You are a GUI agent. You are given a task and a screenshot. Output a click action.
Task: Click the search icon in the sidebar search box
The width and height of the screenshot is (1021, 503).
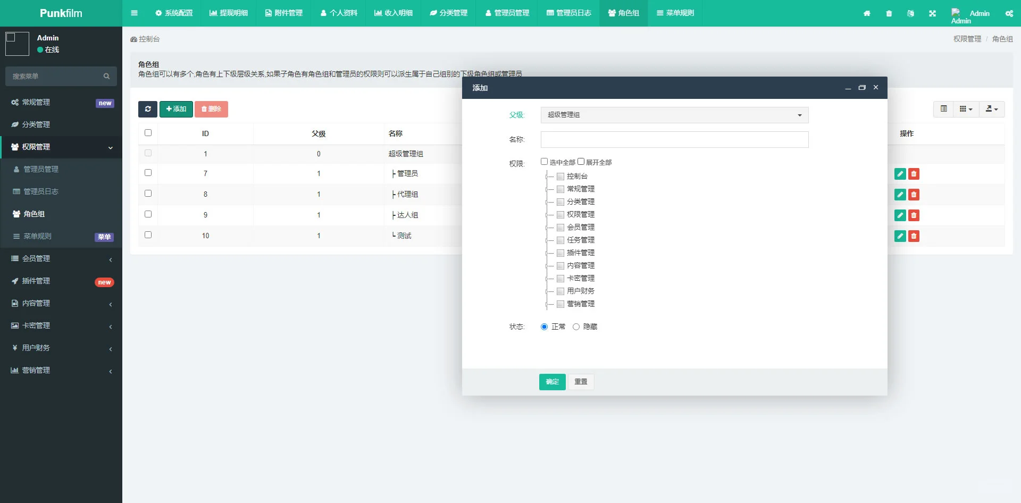(106, 76)
